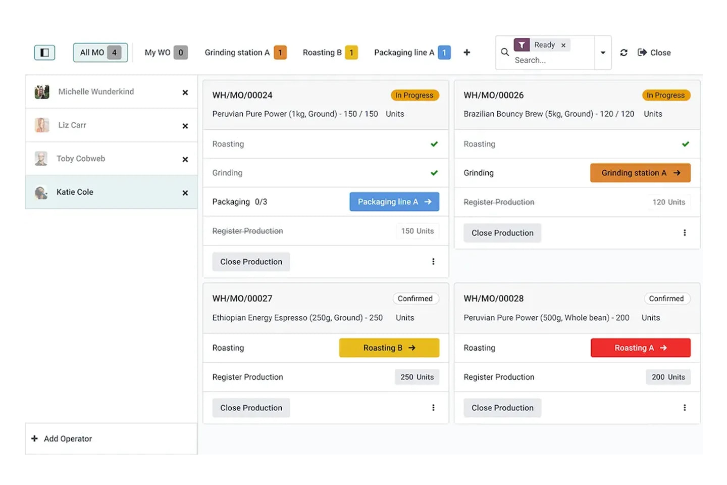Image resolution: width=727 pixels, height=485 pixels.
Task: Remove operator Katie Cole
Action: point(185,192)
